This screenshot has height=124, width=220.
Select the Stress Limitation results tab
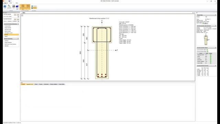point(54,84)
